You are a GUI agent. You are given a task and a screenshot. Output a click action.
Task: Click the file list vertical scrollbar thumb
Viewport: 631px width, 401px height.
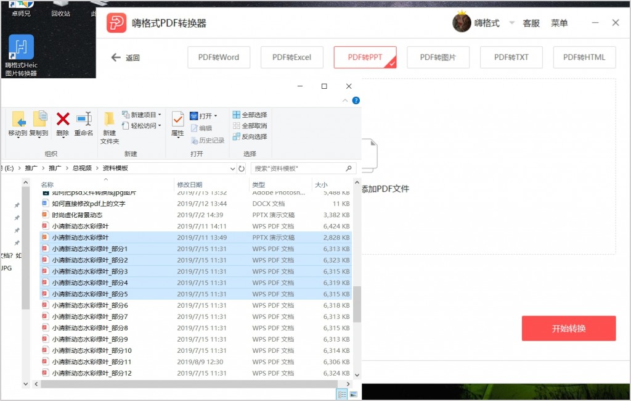click(x=357, y=304)
